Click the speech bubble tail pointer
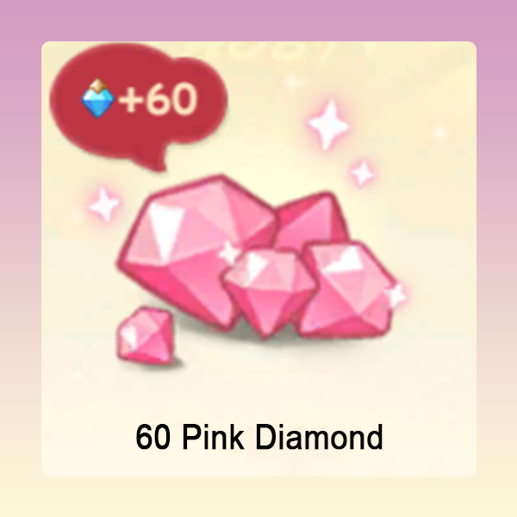517x517 pixels. pyautogui.click(x=155, y=162)
